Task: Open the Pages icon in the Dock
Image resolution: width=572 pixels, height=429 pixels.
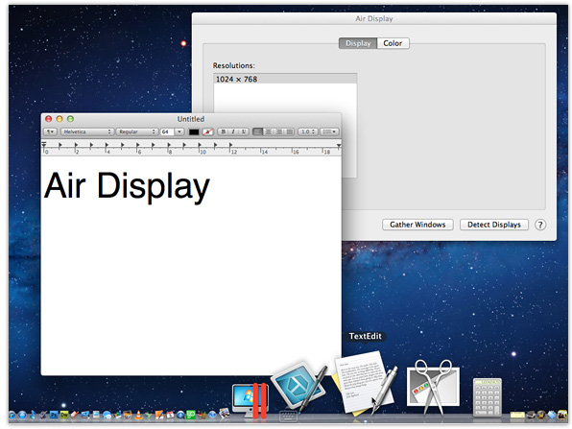Action: tap(159, 415)
